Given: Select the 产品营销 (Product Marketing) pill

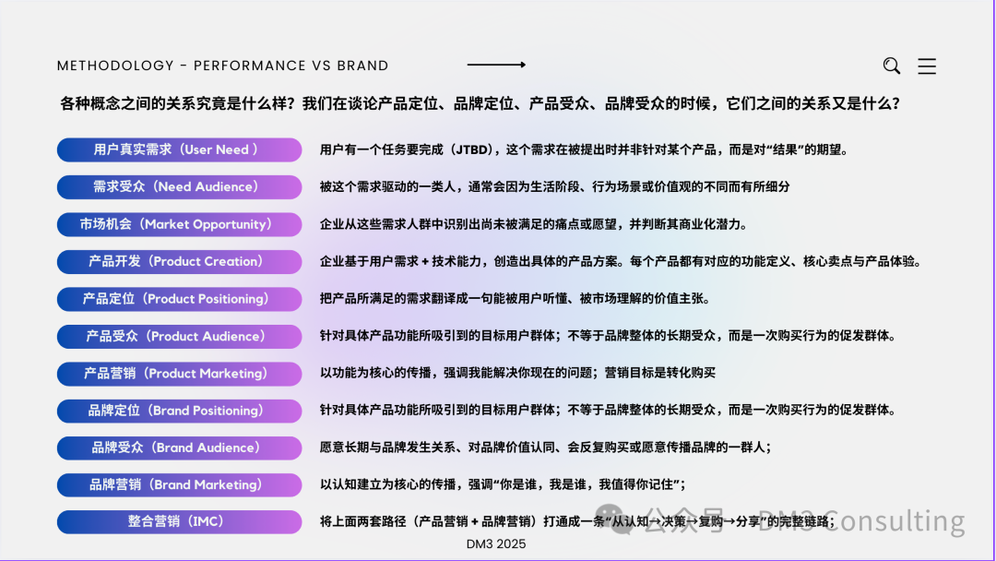Looking at the screenshot, I should pos(179,374).
